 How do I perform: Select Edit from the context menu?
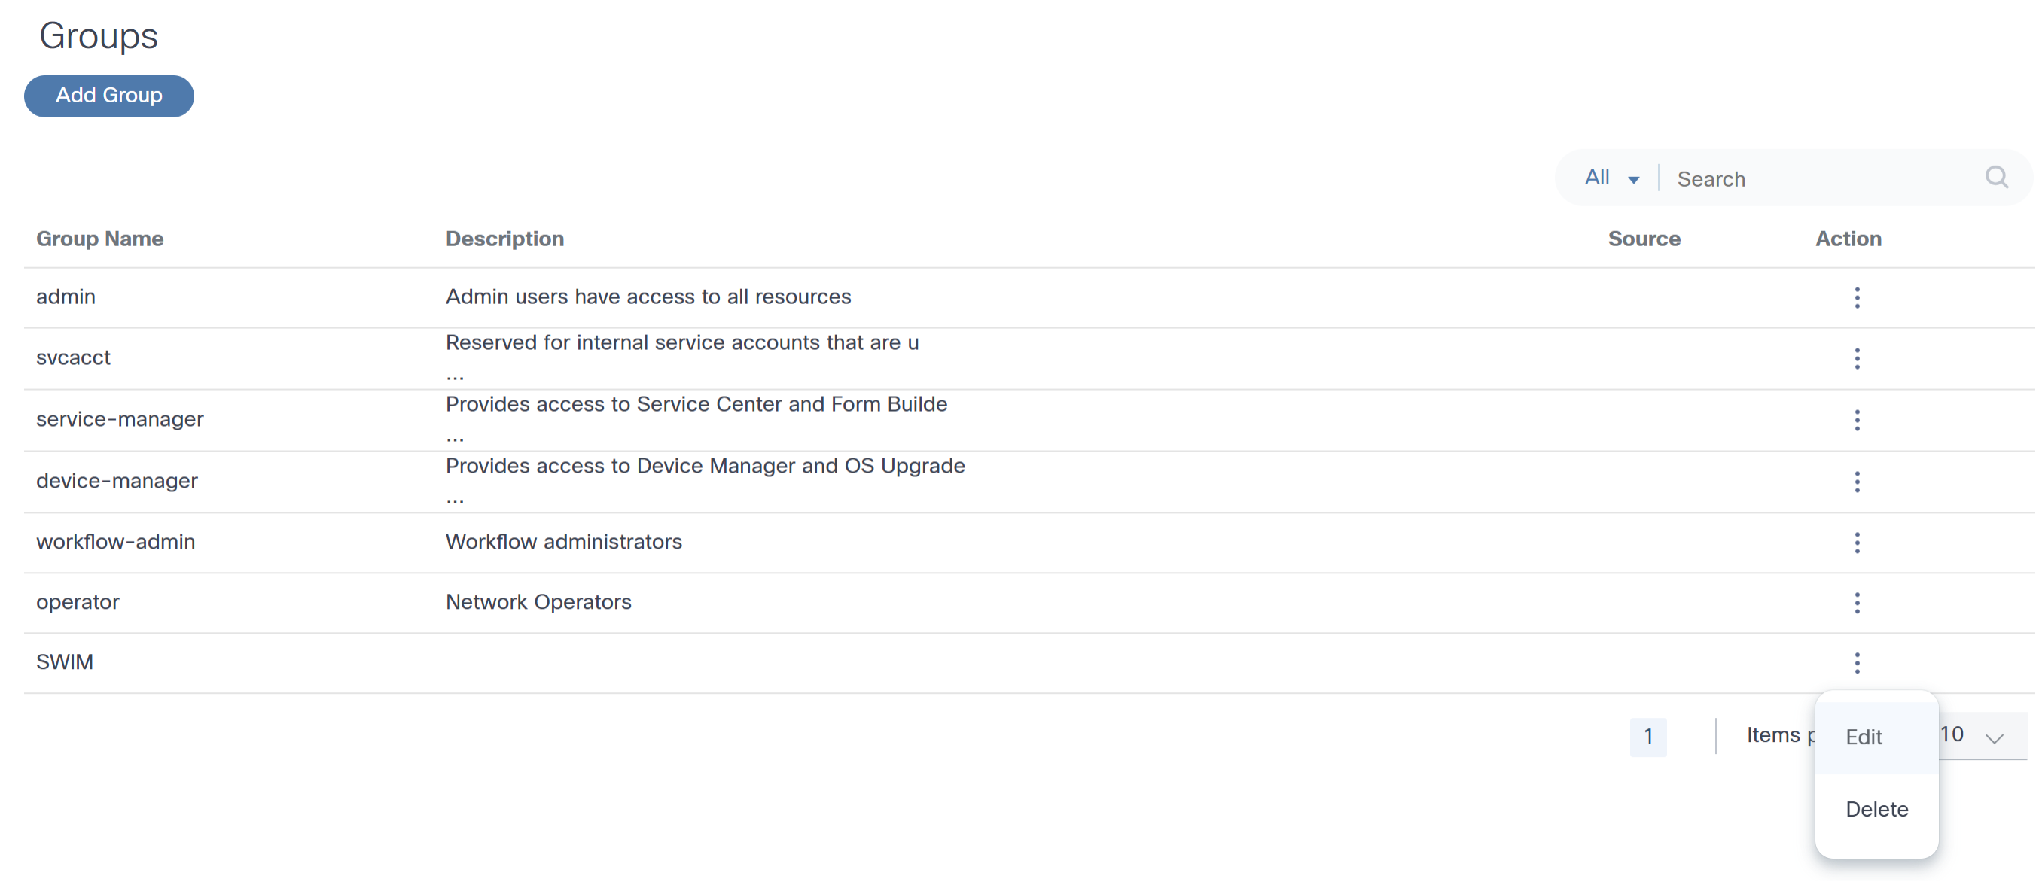(1864, 737)
